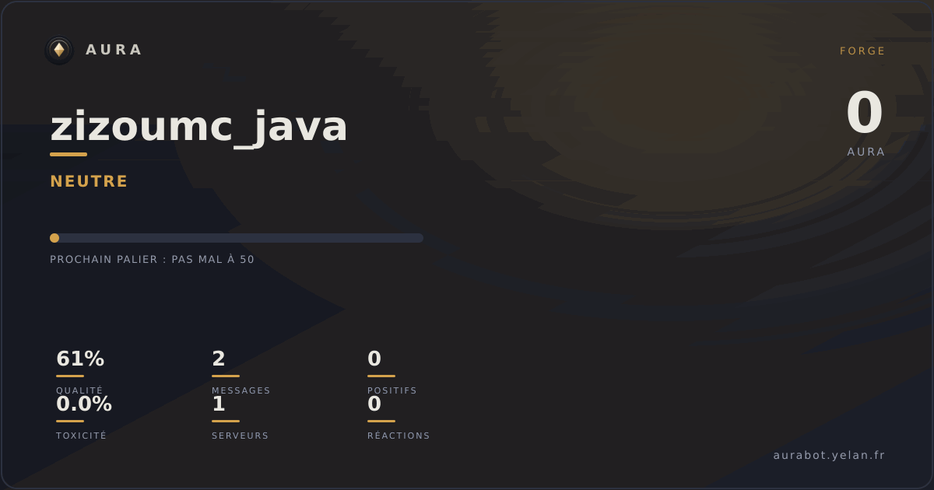Click the orange progress bar handle

54,238
